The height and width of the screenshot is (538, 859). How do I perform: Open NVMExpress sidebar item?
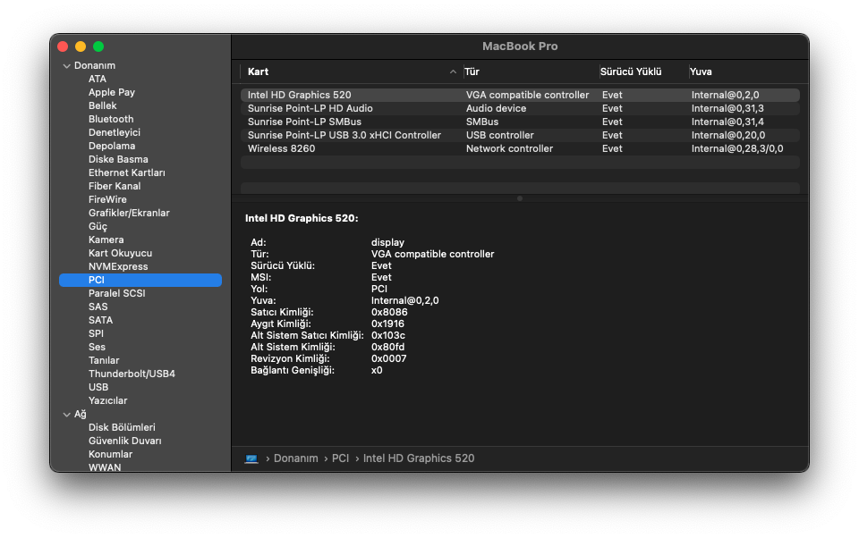pyautogui.click(x=118, y=266)
